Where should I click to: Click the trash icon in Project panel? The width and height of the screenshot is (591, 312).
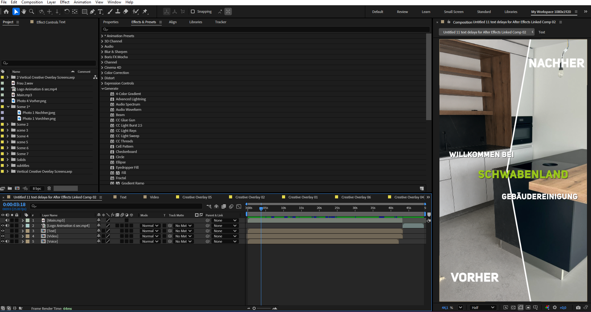tap(49, 188)
